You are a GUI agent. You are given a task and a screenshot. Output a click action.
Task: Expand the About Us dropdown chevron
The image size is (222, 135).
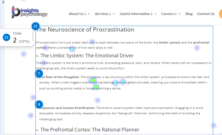(89, 14)
